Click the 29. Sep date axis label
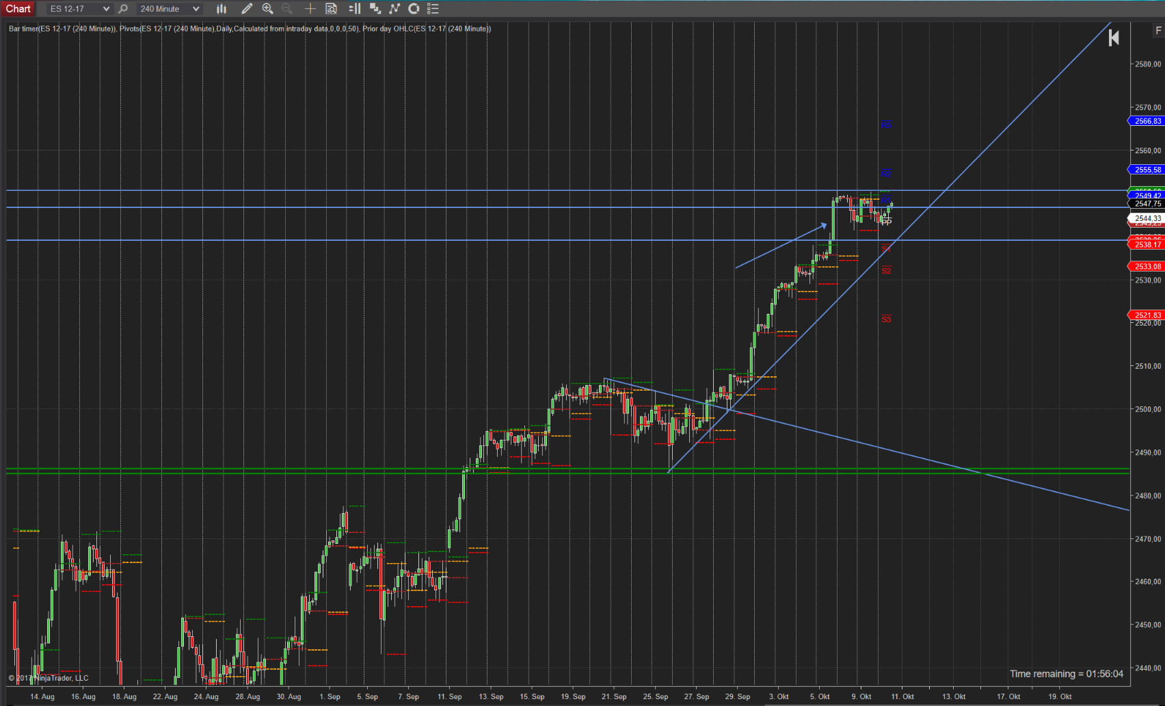 pos(738,696)
